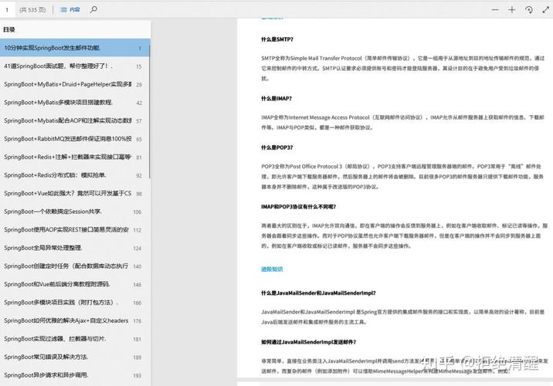Open SpringBoot如何优雅的解决Ajax entry
553x386 pixels.
[75, 320]
